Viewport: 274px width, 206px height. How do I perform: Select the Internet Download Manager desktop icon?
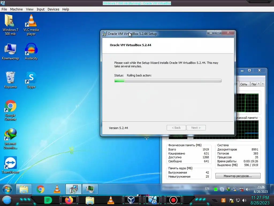coord(10,139)
